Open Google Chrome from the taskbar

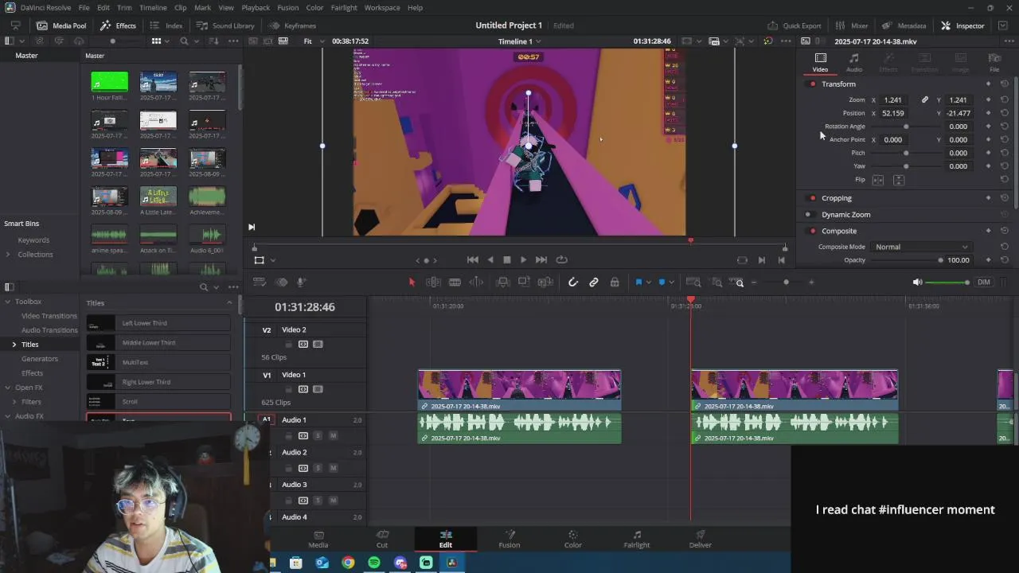(348, 563)
